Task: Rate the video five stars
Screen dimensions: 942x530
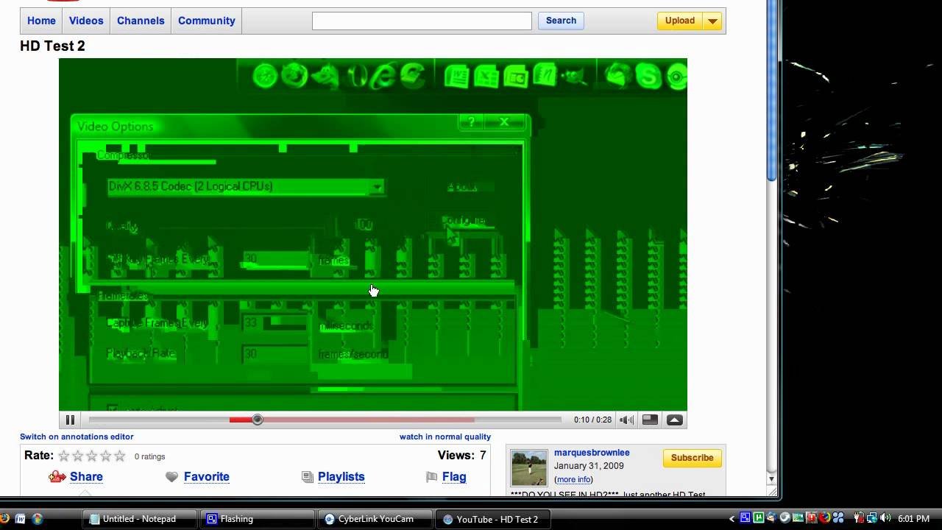Action: point(120,456)
